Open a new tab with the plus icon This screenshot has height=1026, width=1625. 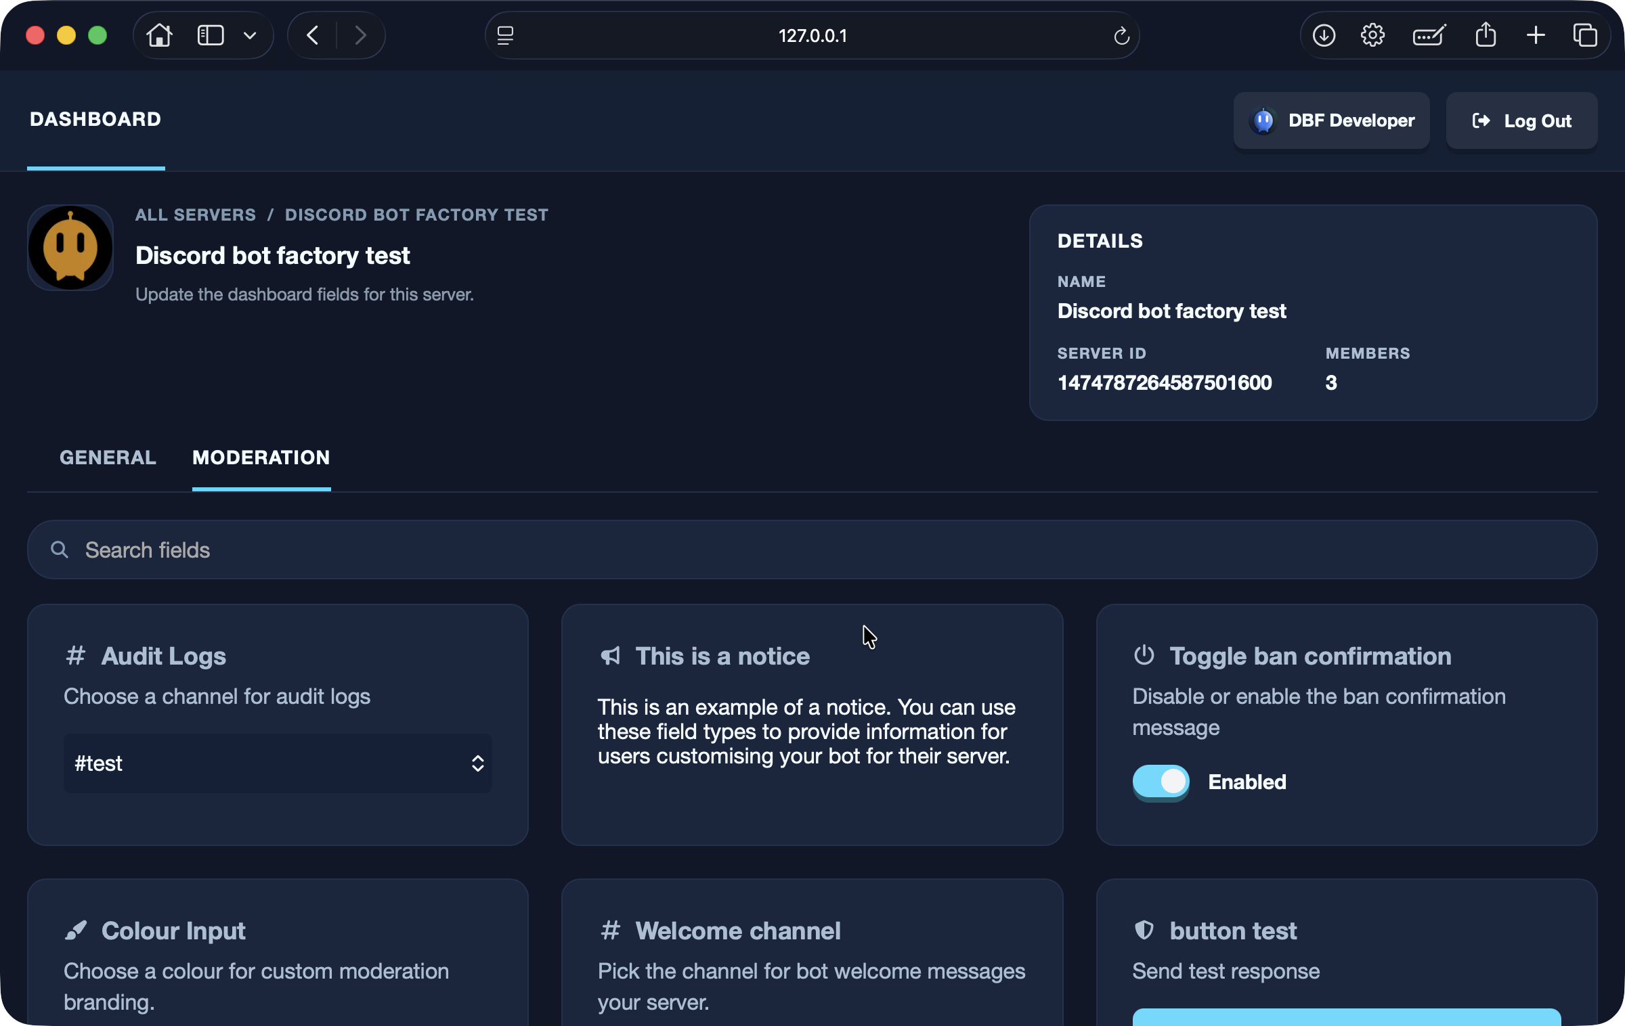(x=1536, y=35)
